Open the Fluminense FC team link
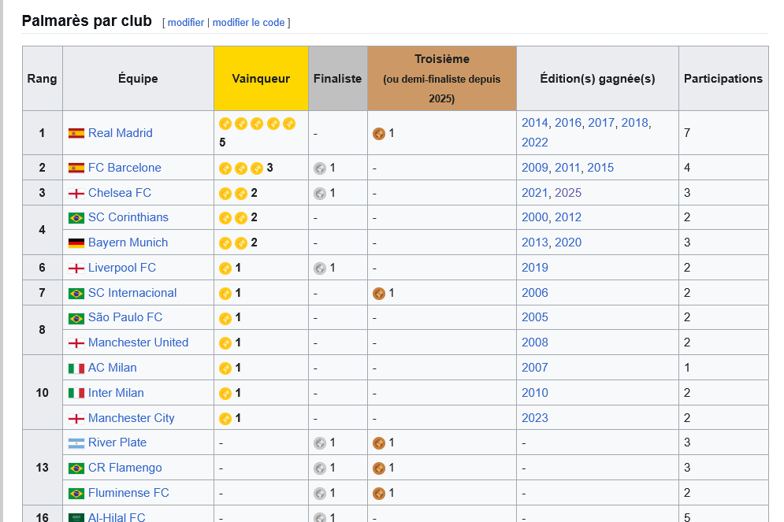This screenshot has height=522, width=784. click(x=128, y=493)
